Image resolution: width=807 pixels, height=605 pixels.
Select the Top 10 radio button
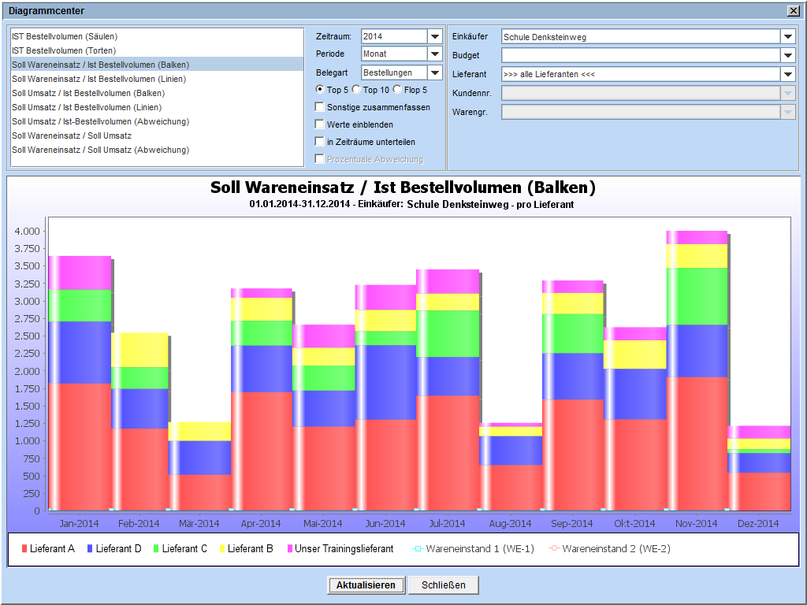point(356,90)
